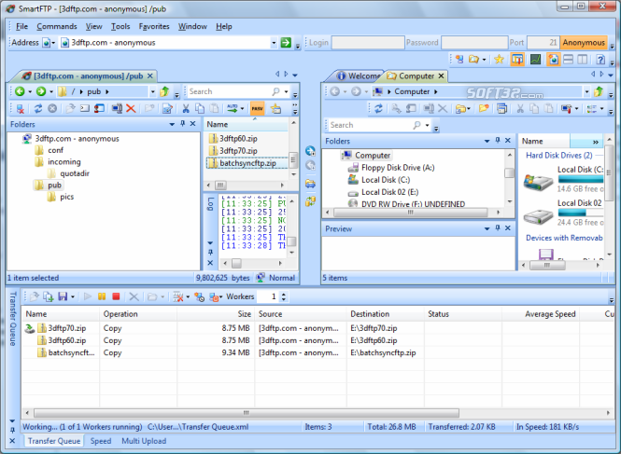This screenshot has width=621, height=454.
Task: Toggle the speed graph toolbar icon
Action: (x=535, y=60)
